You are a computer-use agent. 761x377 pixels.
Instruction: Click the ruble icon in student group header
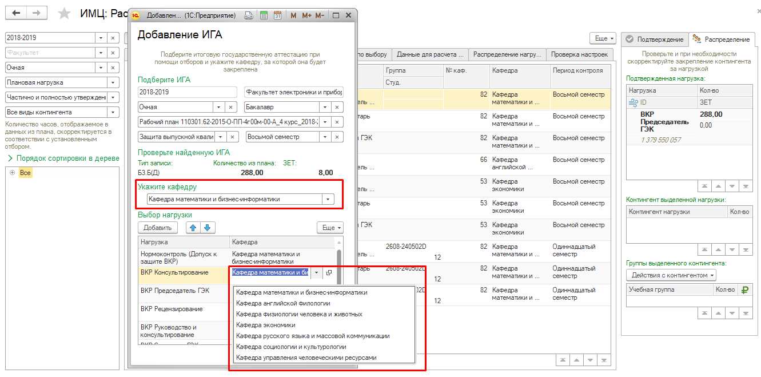(x=744, y=289)
